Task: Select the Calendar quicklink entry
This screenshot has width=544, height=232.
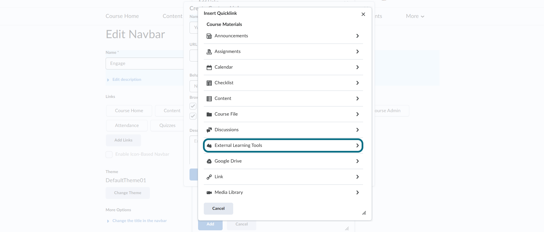Action: [283, 67]
